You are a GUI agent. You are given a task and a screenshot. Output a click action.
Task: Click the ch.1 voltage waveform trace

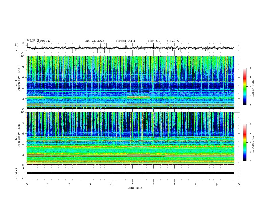(x=130, y=48)
